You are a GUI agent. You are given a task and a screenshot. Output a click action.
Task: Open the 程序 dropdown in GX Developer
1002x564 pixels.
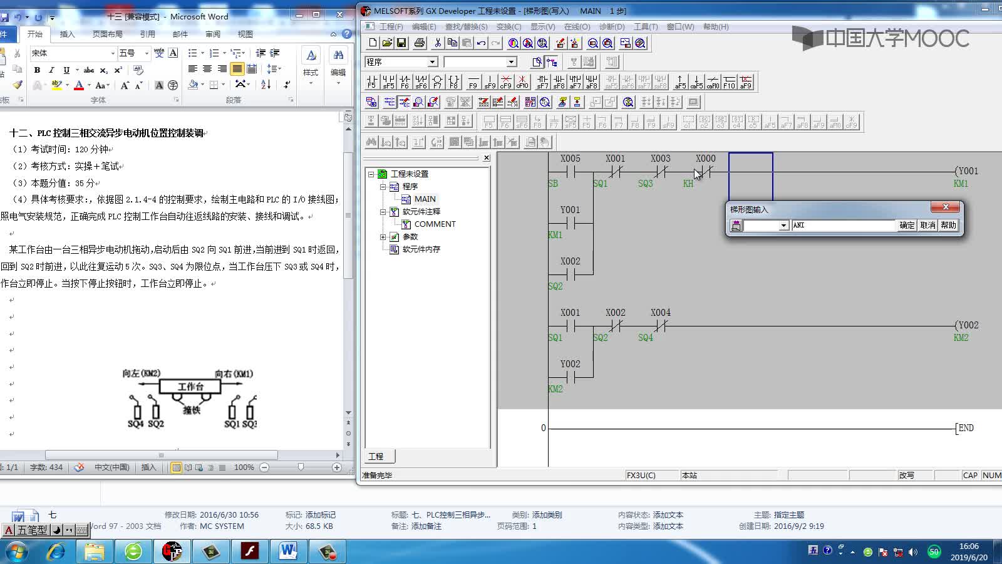[x=432, y=62]
